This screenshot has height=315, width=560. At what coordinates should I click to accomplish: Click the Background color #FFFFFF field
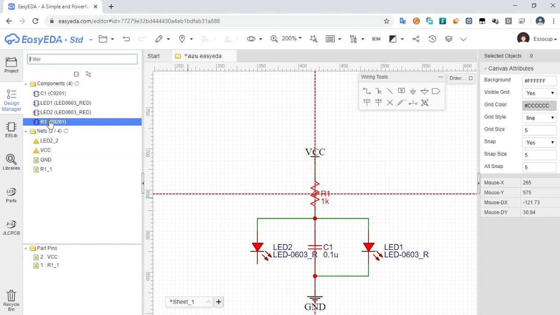pyautogui.click(x=539, y=81)
